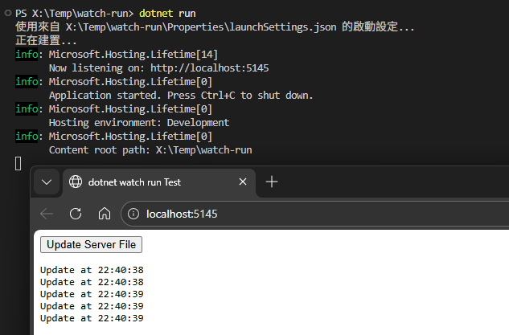Click the Application started message line

pos(181,96)
